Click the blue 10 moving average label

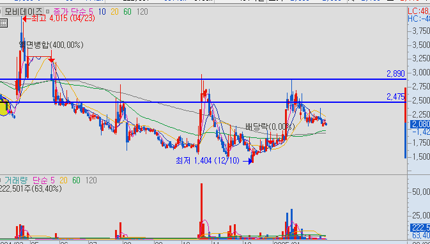click(102, 11)
